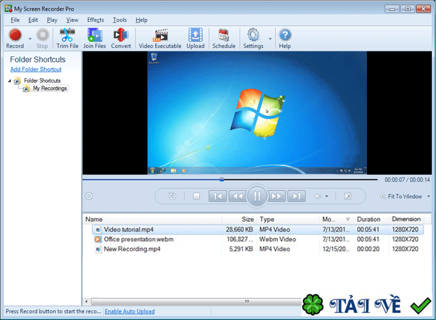The width and height of the screenshot is (436, 320).
Task: Click the My Screen Recorder Pro title icon
Action: 8,8
